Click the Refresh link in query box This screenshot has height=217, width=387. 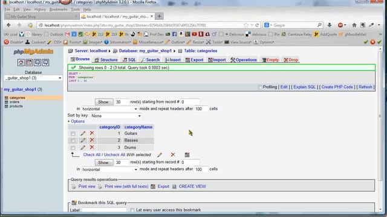click(365, 87)
